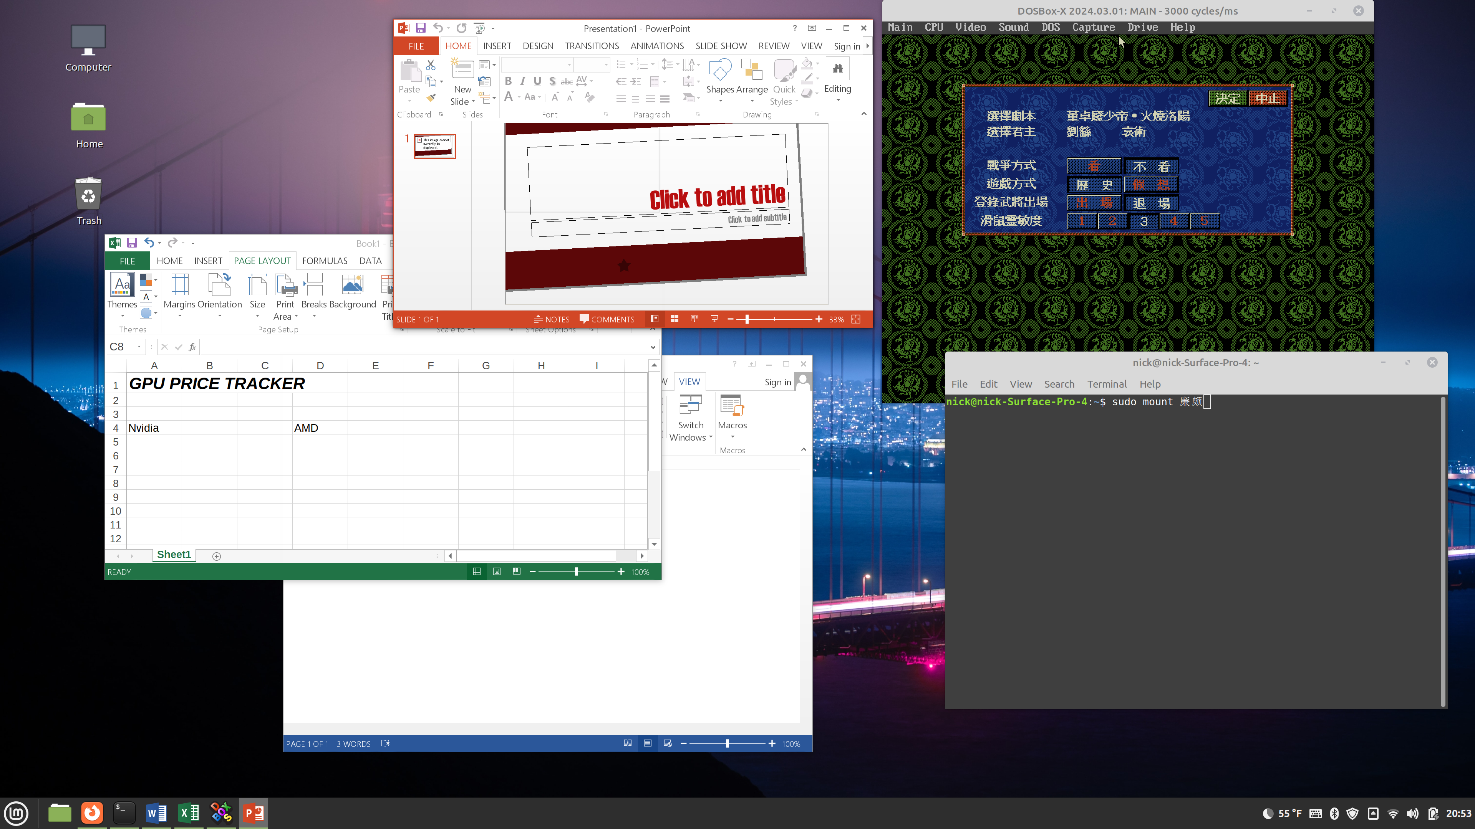Toggle text Shadow in PowerPoint Font group

click(x=552, y=81)
